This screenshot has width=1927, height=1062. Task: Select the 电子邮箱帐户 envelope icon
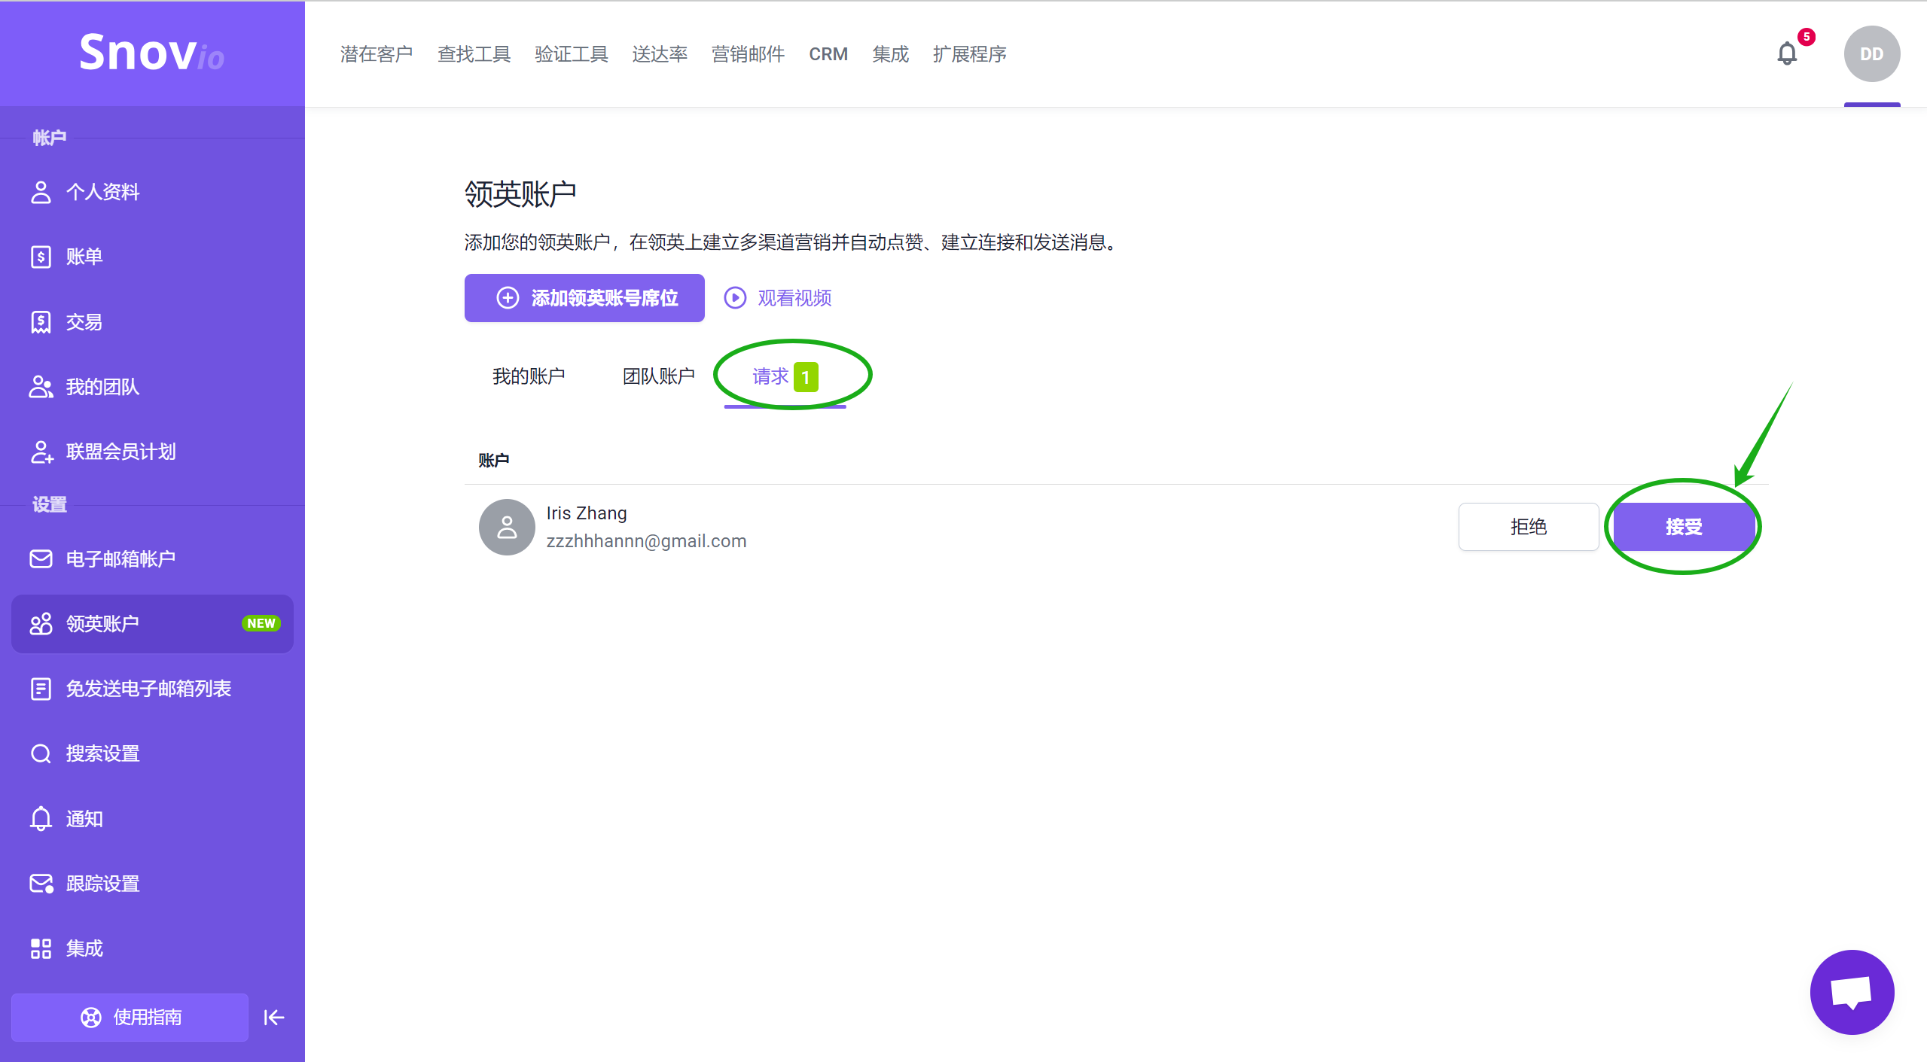41,558
